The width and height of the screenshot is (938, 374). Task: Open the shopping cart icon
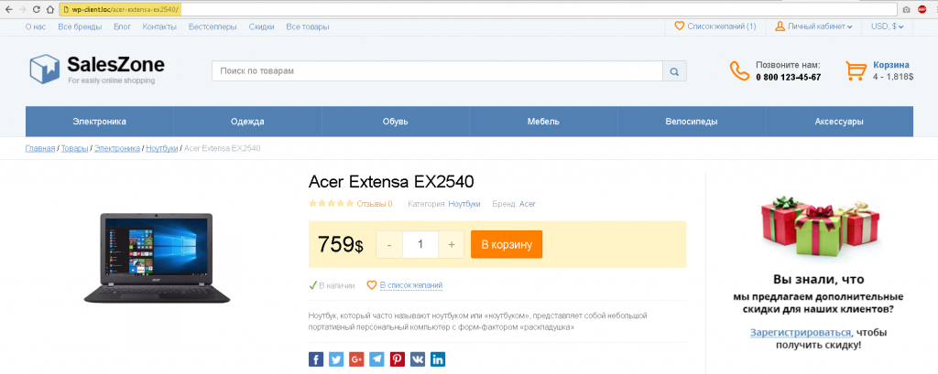tap(856, 70)
